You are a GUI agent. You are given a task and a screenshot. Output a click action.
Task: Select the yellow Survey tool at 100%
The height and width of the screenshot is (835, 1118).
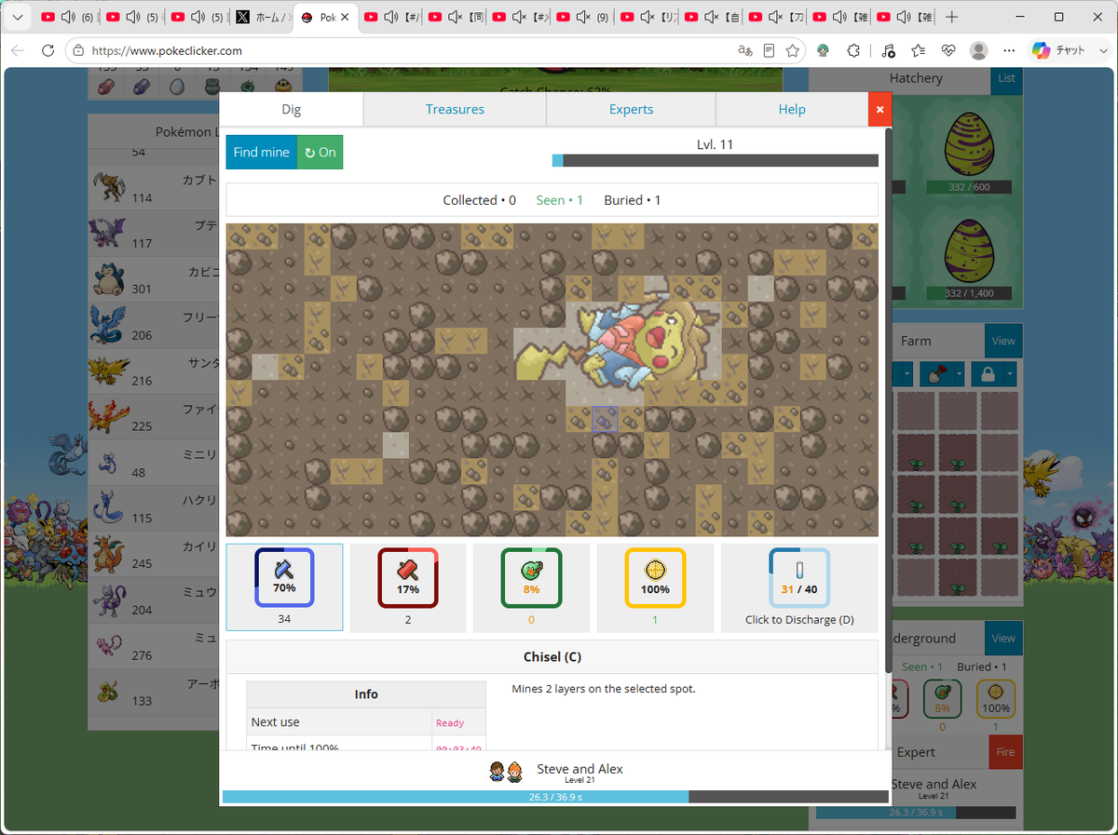coord(655,587)
